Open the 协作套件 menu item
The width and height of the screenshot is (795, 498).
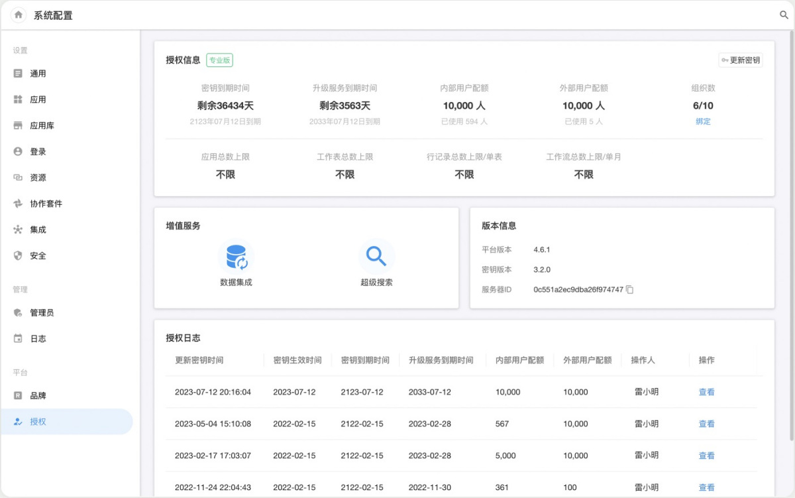(46, 204)
